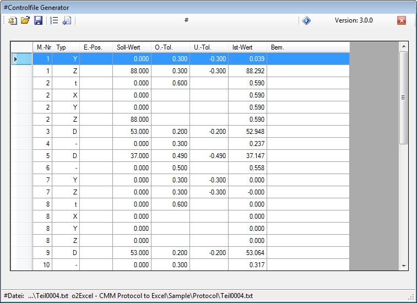
Task: Click the Ist-Wert cell 52.948
Action: click(247, 132)
